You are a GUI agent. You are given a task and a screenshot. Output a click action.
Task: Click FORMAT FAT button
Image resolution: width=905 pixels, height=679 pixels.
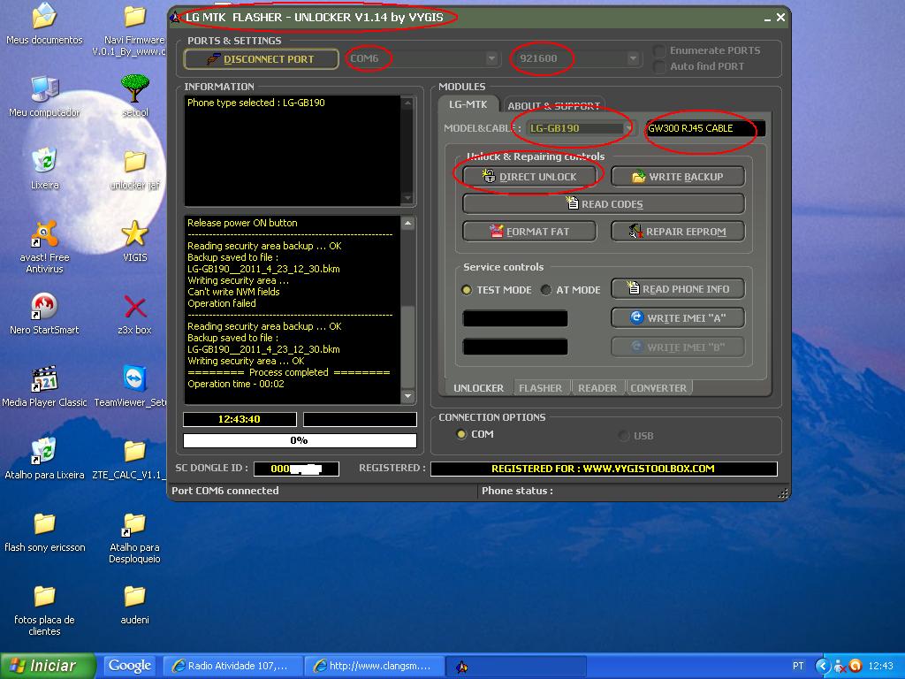[529, 232]
